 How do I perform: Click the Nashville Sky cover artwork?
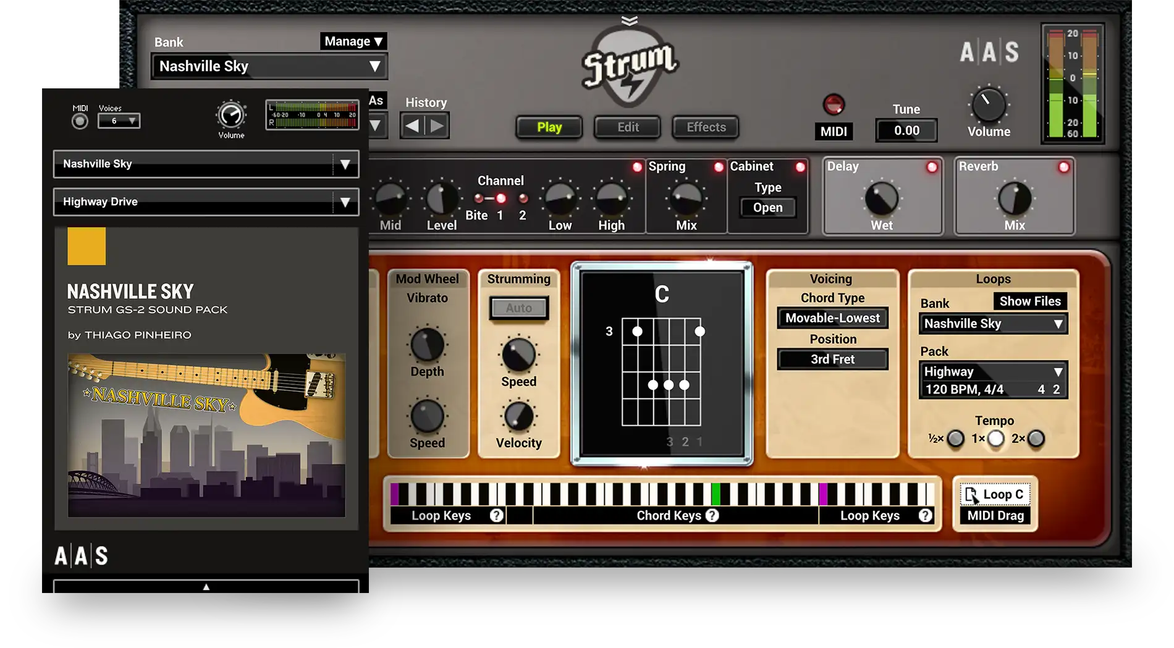(x=206, y=435)
